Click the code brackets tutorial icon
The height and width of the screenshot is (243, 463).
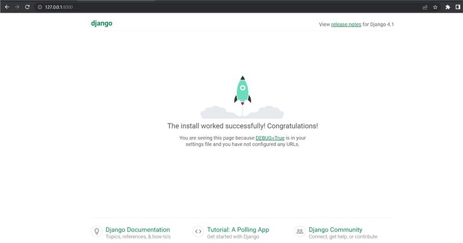(198, 231)
